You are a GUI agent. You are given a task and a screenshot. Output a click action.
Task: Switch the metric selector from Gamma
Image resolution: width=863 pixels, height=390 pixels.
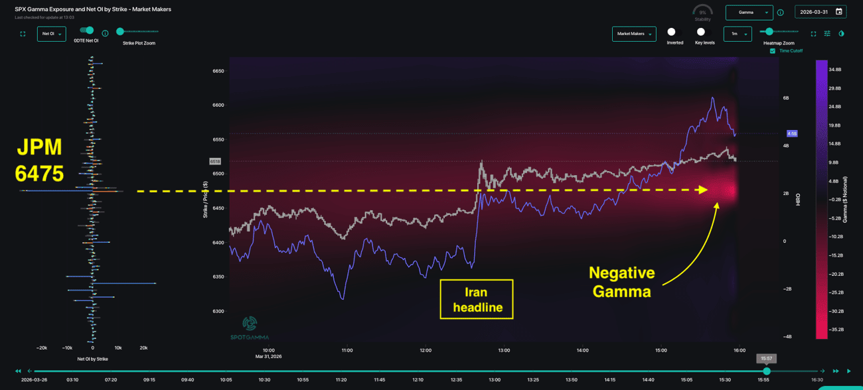click(x=748, y=12)
